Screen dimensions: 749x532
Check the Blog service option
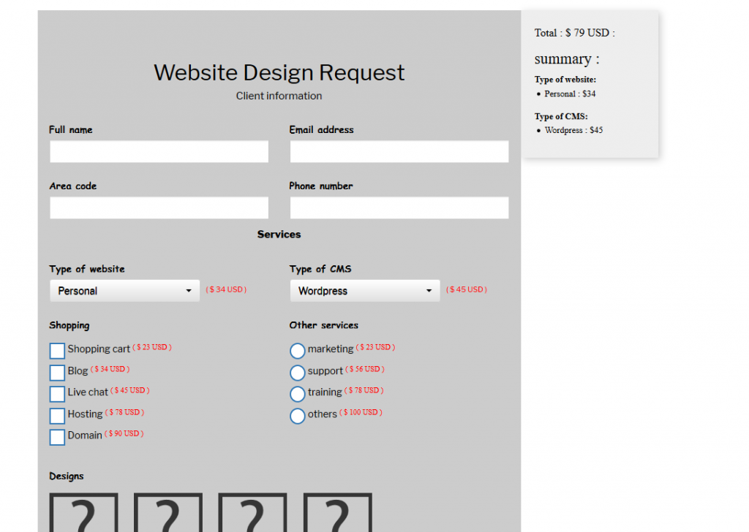click(56, 373)
